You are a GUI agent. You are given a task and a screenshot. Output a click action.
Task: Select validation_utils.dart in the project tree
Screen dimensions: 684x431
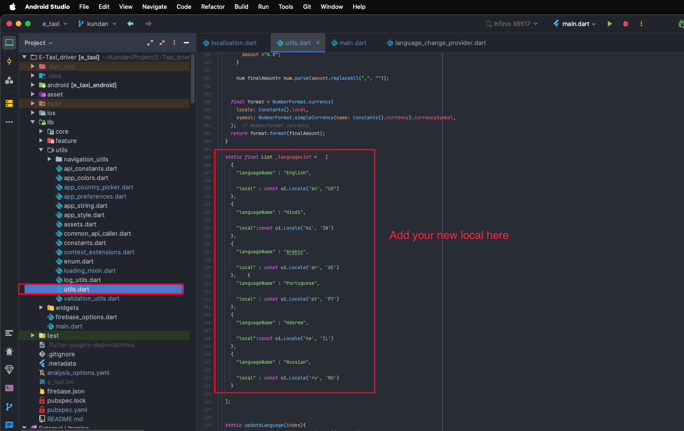tap(91, 298)
